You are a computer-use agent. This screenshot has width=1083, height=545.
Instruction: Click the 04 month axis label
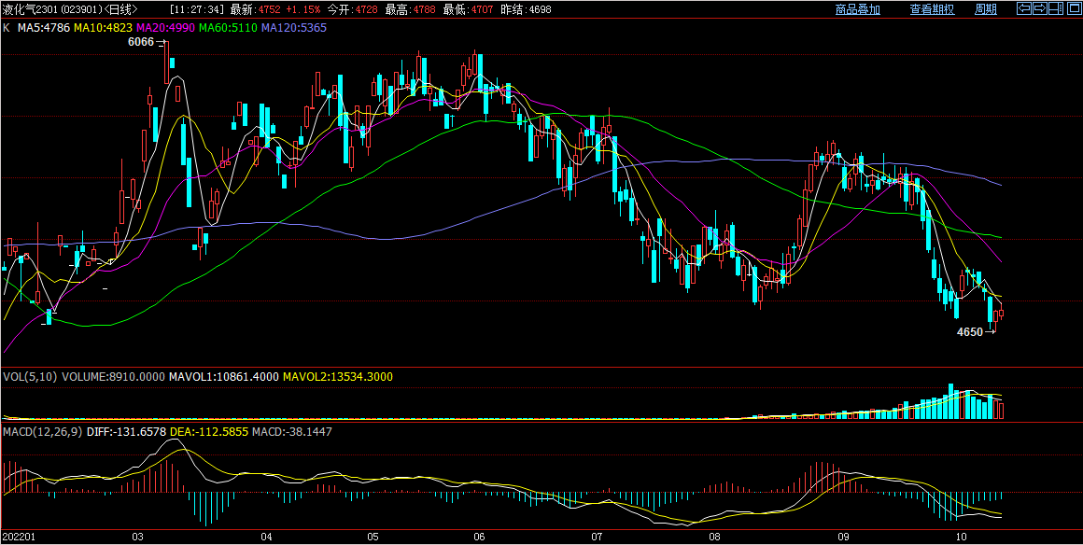coord(267,537)
